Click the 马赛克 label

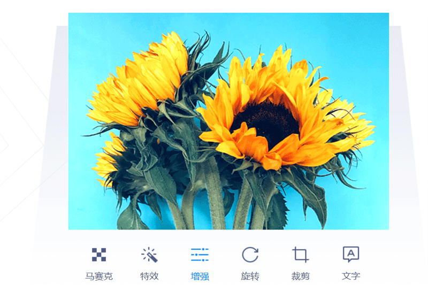click(99, 276)
